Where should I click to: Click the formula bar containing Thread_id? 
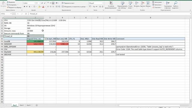109,14
